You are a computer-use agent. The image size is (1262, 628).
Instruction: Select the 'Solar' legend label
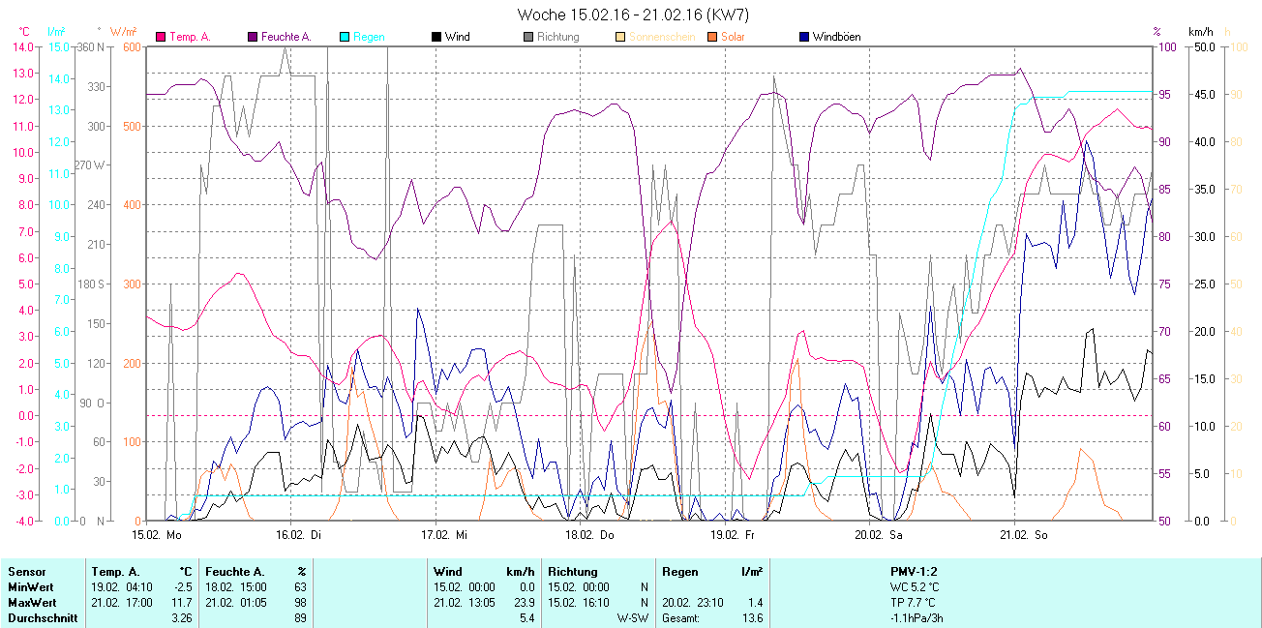click(x=733, y=37)
